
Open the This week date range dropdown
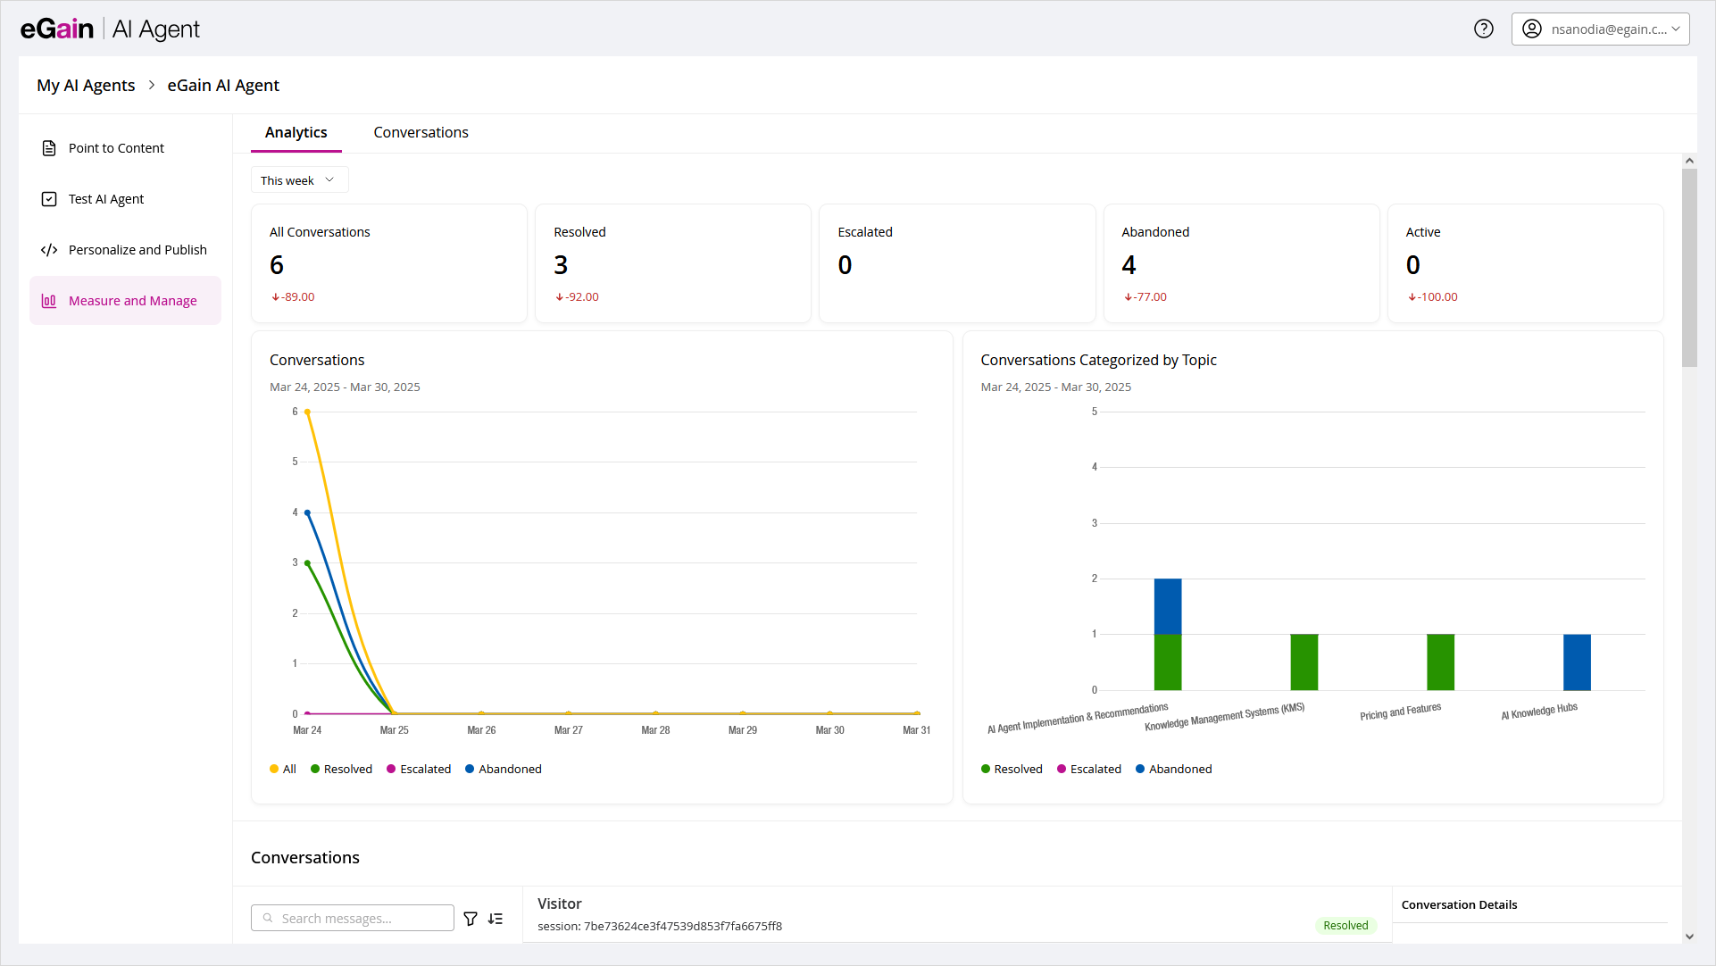pos(299,180)
